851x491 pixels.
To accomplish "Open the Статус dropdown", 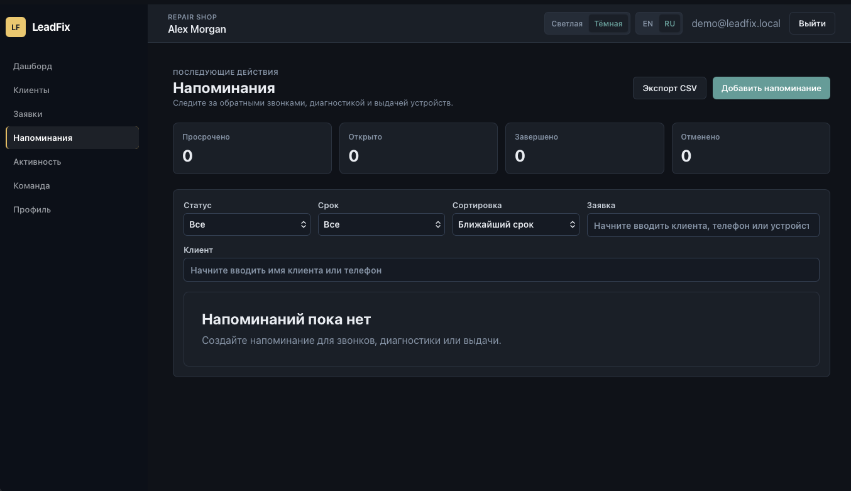I will (x=247, y=224).
